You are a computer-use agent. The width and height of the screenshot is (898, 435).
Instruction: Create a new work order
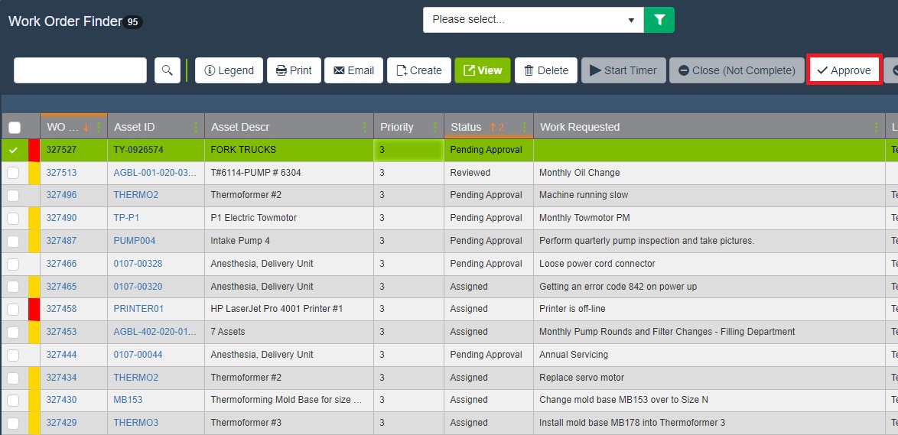tap(418, 70)
